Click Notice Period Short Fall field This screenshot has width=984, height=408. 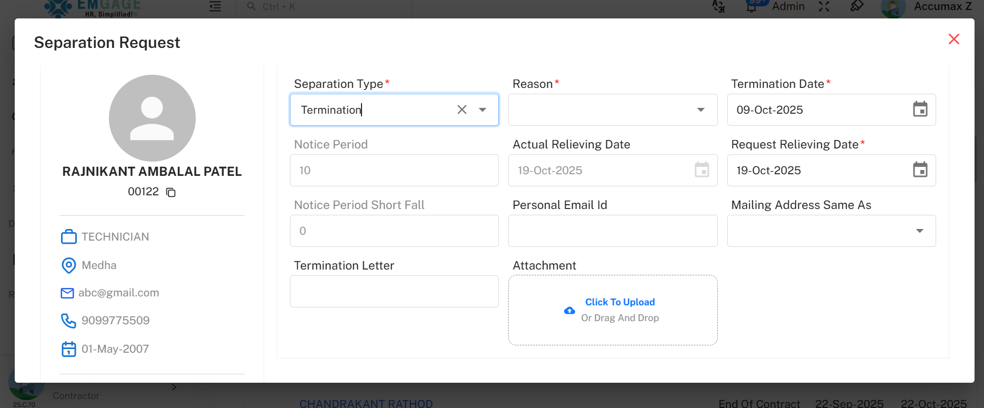click(x=394, y=231)
